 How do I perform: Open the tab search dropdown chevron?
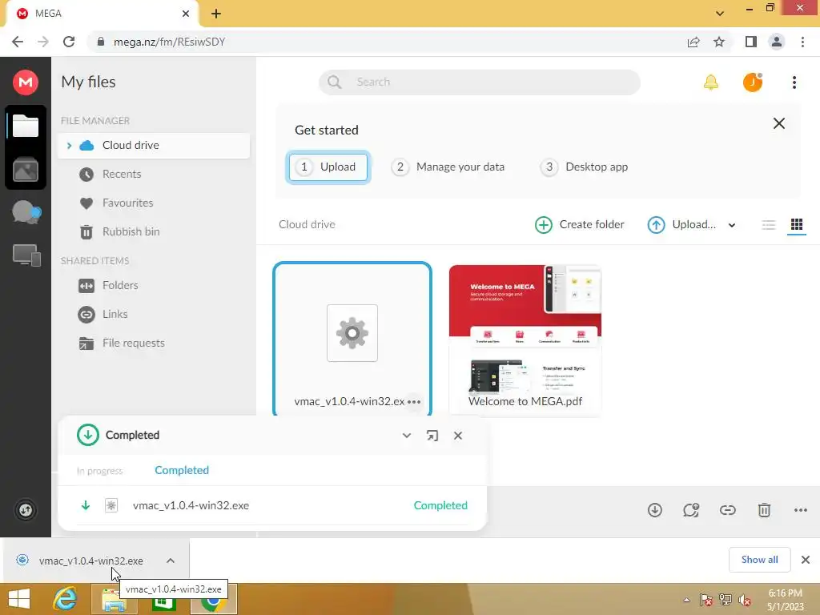(x=720, y=14)
